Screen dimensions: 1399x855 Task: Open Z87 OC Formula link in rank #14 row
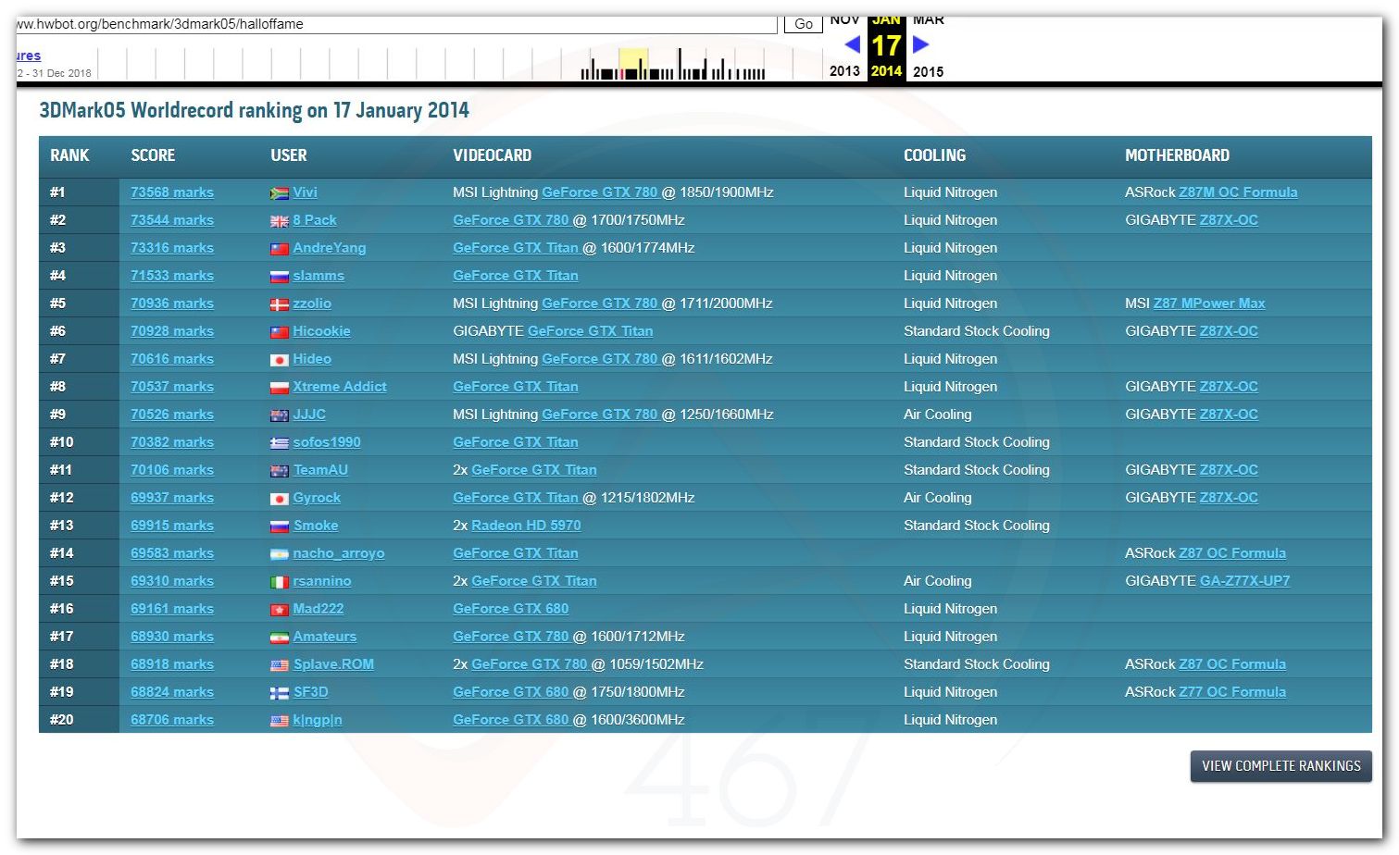[1232, 553]
